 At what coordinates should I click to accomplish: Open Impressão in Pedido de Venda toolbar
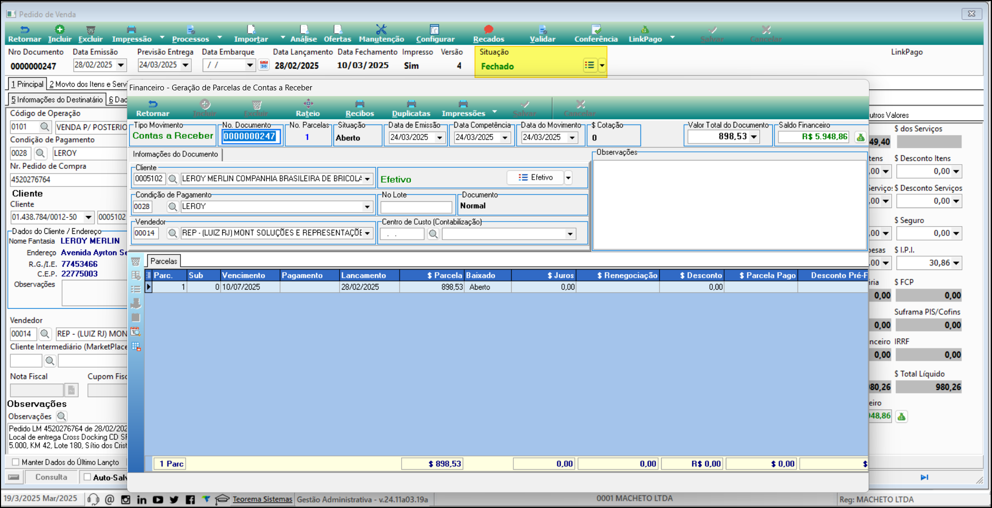132,34
